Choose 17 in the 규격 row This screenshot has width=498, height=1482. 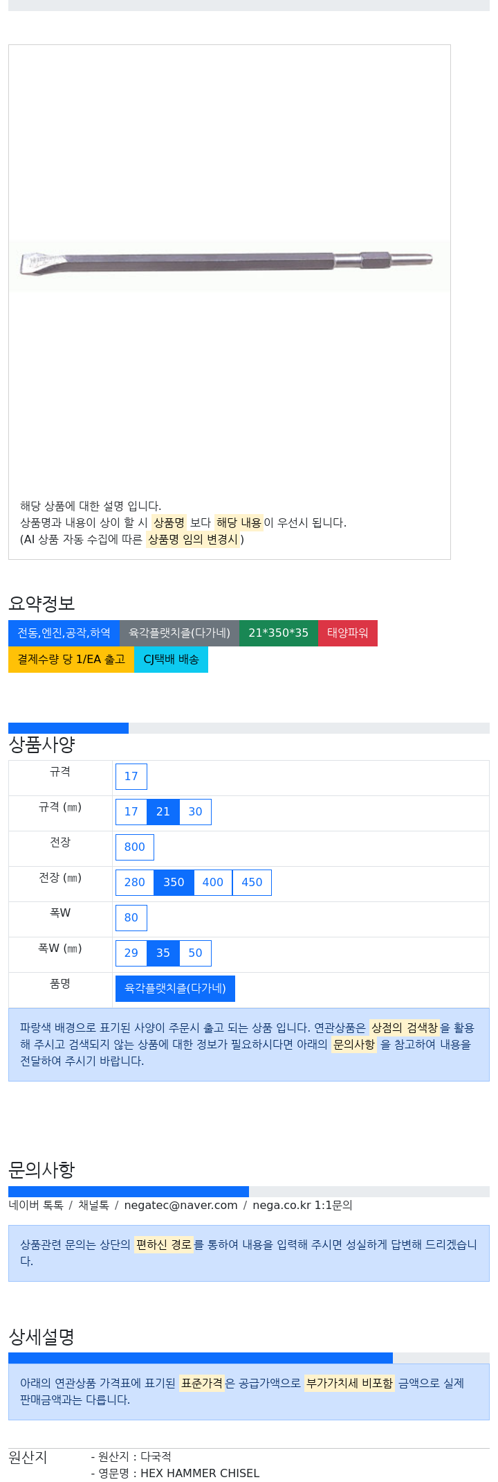point(131,777)
